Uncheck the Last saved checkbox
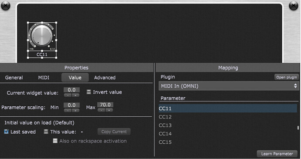This screenshot has height=159, width=301. pyautogui.click(x=7, y=132)
